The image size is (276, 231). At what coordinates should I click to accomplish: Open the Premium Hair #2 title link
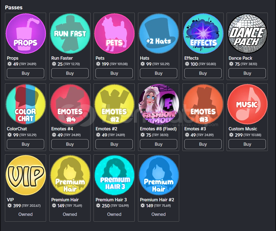click(157, 200)
